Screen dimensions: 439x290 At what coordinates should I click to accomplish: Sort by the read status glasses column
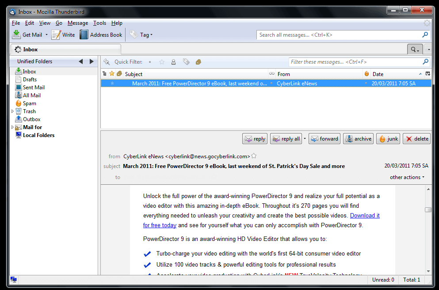pos(272,74)
